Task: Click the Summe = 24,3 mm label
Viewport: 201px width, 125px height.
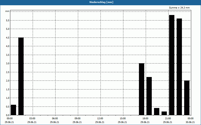Action: click(x=179, y=8)
